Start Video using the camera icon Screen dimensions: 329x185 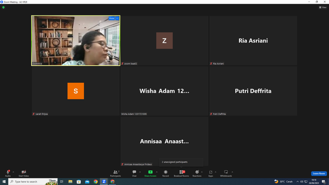(24, 173)
